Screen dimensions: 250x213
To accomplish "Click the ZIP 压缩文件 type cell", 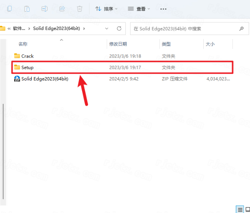I will click(x=175, y=79).
